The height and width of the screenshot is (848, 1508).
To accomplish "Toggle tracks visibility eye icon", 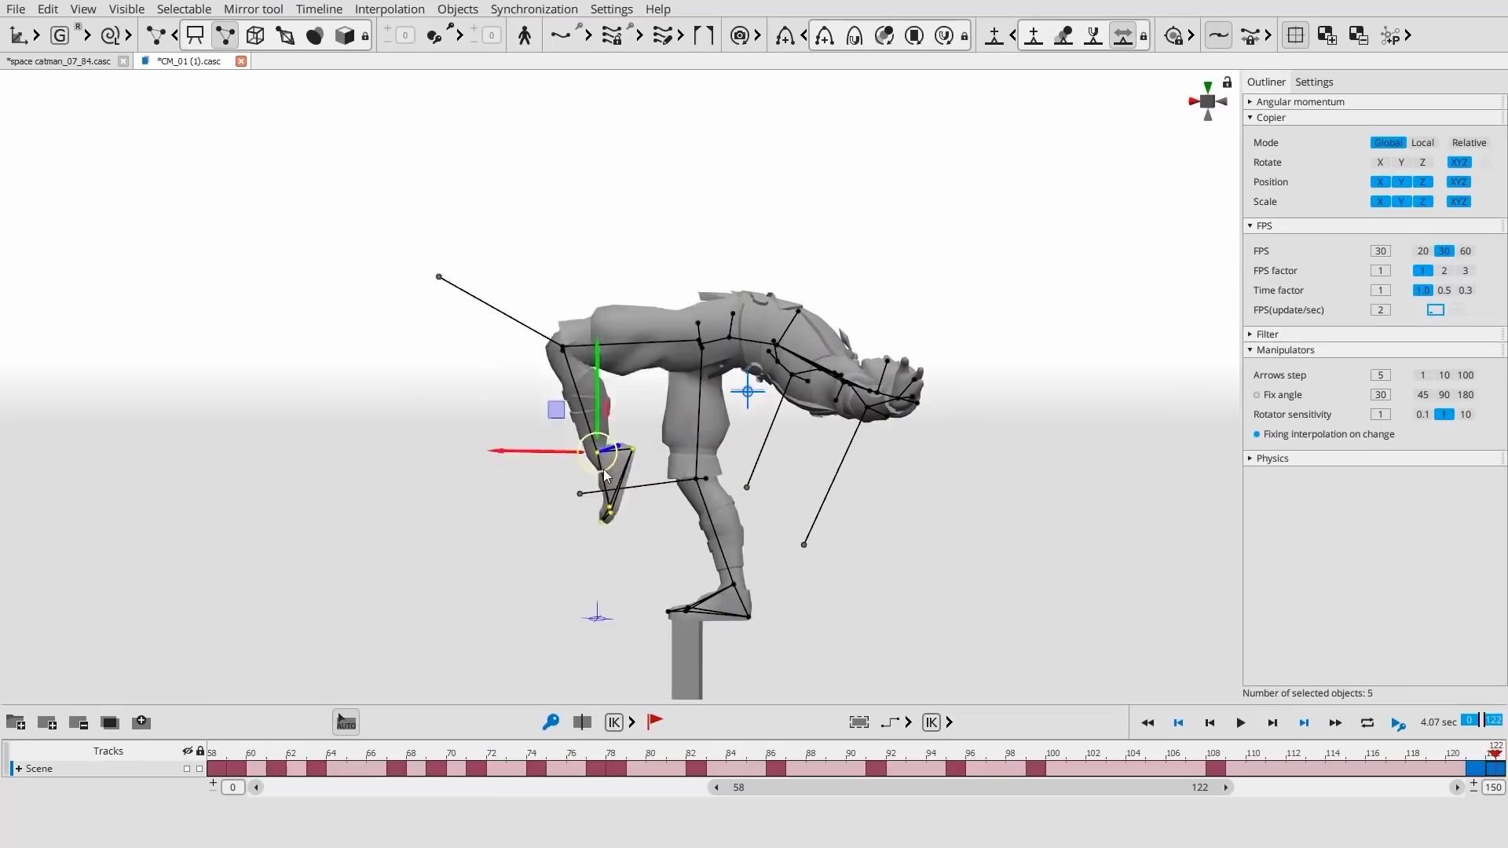I will 187,751.
